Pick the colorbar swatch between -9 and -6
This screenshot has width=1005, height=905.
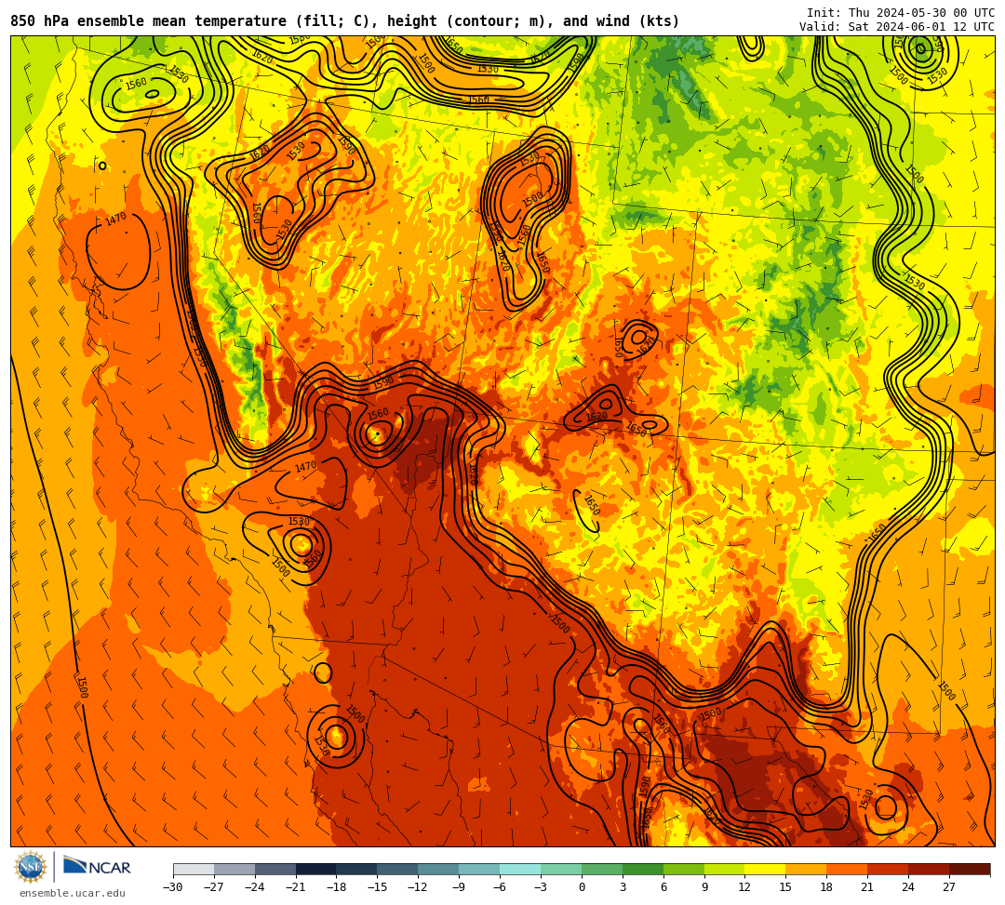point(479,869)
